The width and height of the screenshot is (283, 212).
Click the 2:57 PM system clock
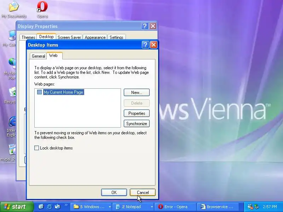(270, 207)
